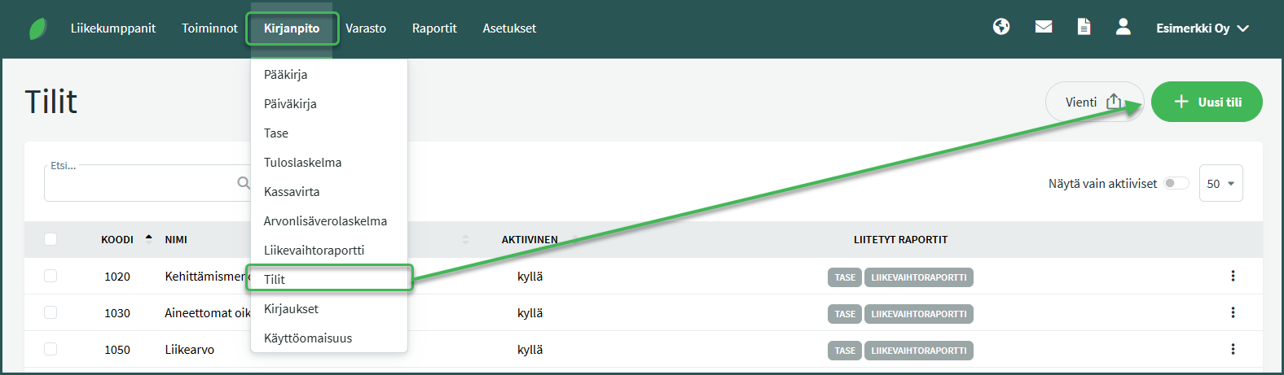Click the Vienti export button

coord(1093,102)
